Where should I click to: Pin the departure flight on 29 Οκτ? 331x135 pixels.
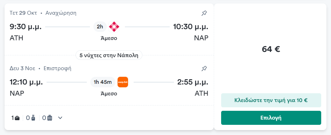coord(204,13)
